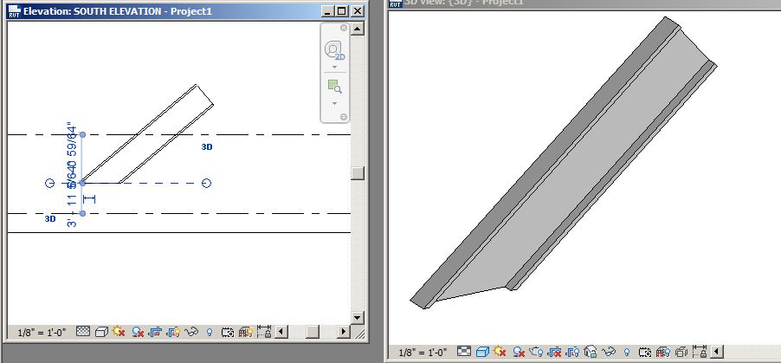Activate the 2D Steering Wheel on navigation bar
The image size is (781, 363).
pos(334,51)
